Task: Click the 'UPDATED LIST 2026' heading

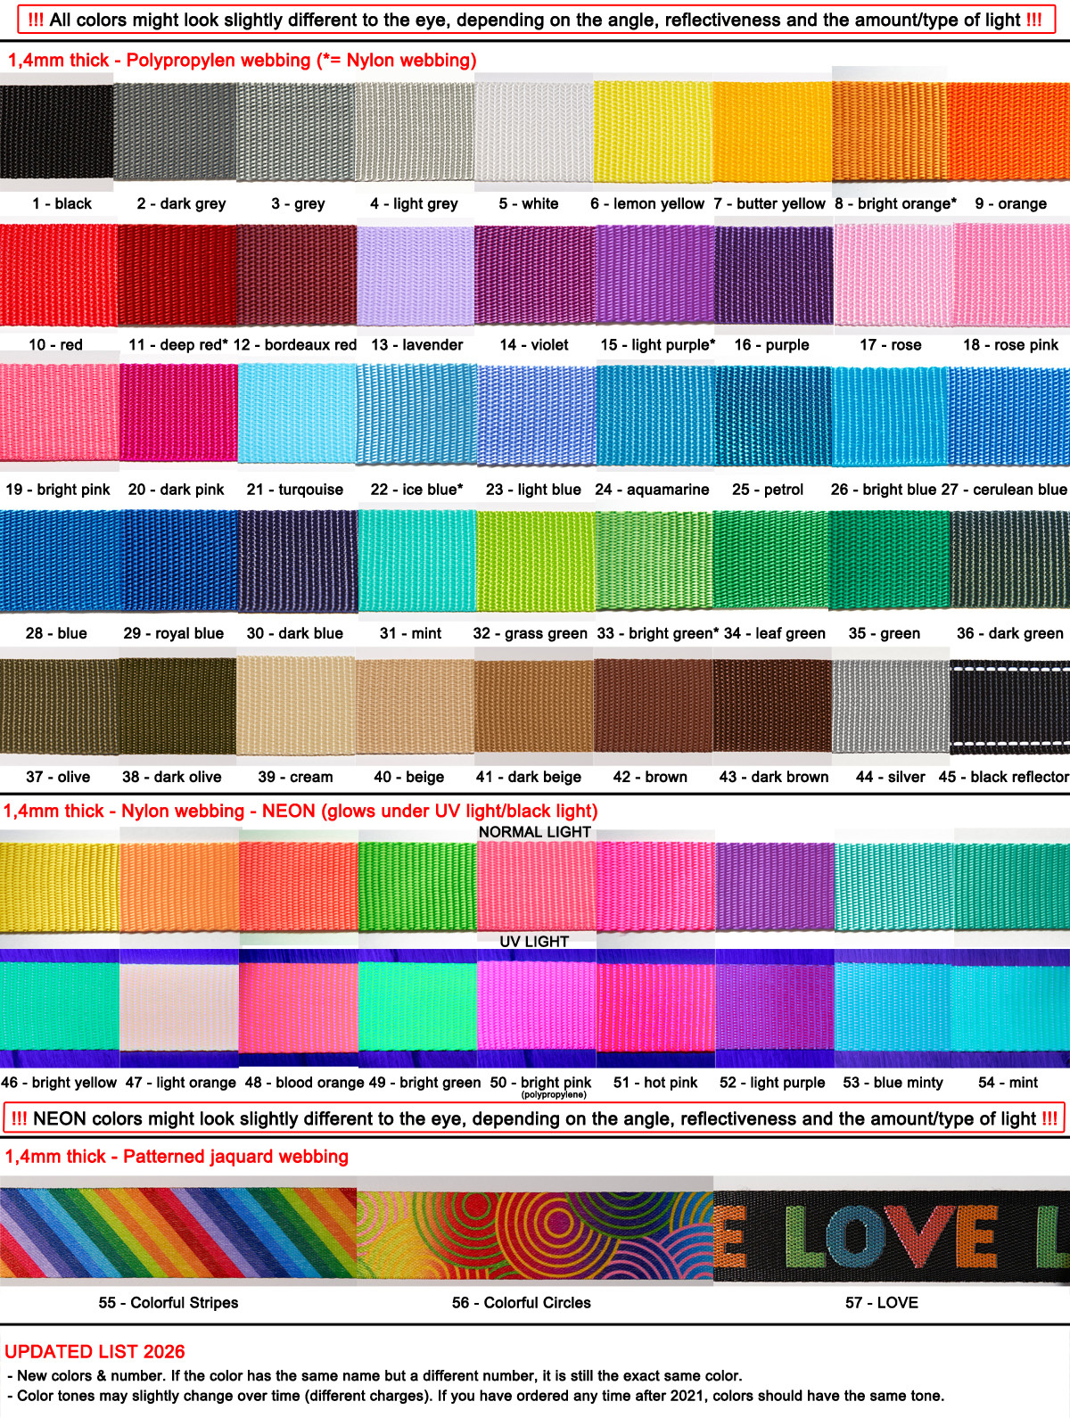Action: (95, 1352)
